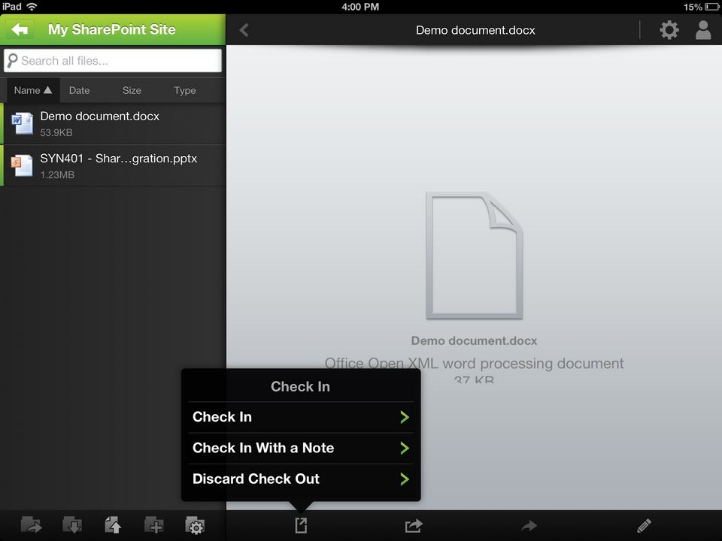Click the My SharePoint Site title
Viewport: 722px width, 541px height.
click(112, 29)
